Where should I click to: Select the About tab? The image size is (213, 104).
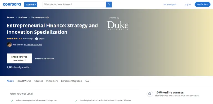point(10,81)
